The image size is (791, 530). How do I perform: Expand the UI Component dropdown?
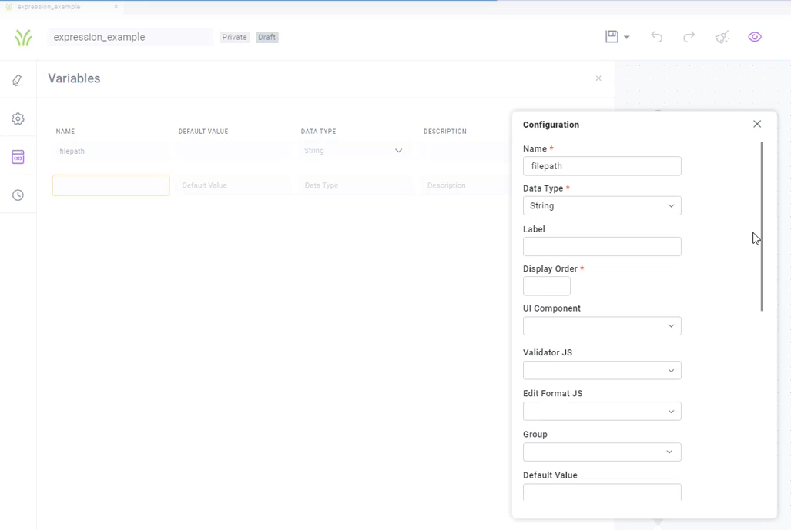[602, 326]
